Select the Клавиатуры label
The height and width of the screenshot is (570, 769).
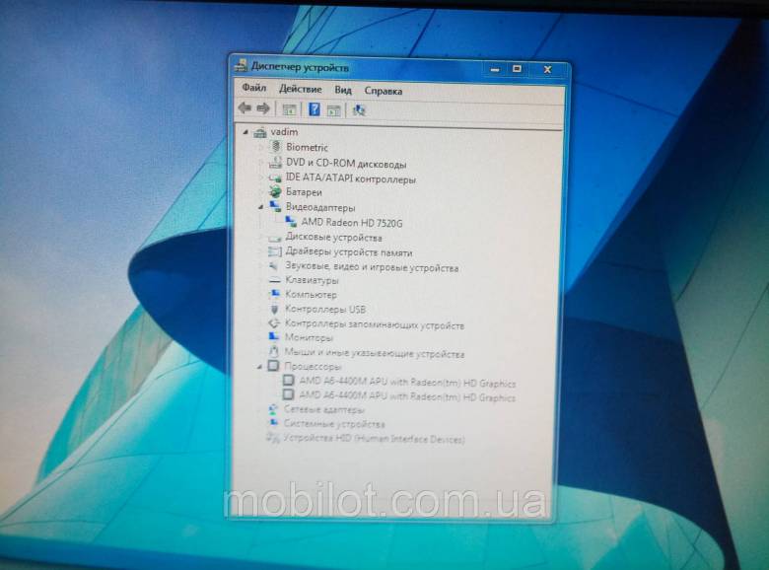pos(312,281)
